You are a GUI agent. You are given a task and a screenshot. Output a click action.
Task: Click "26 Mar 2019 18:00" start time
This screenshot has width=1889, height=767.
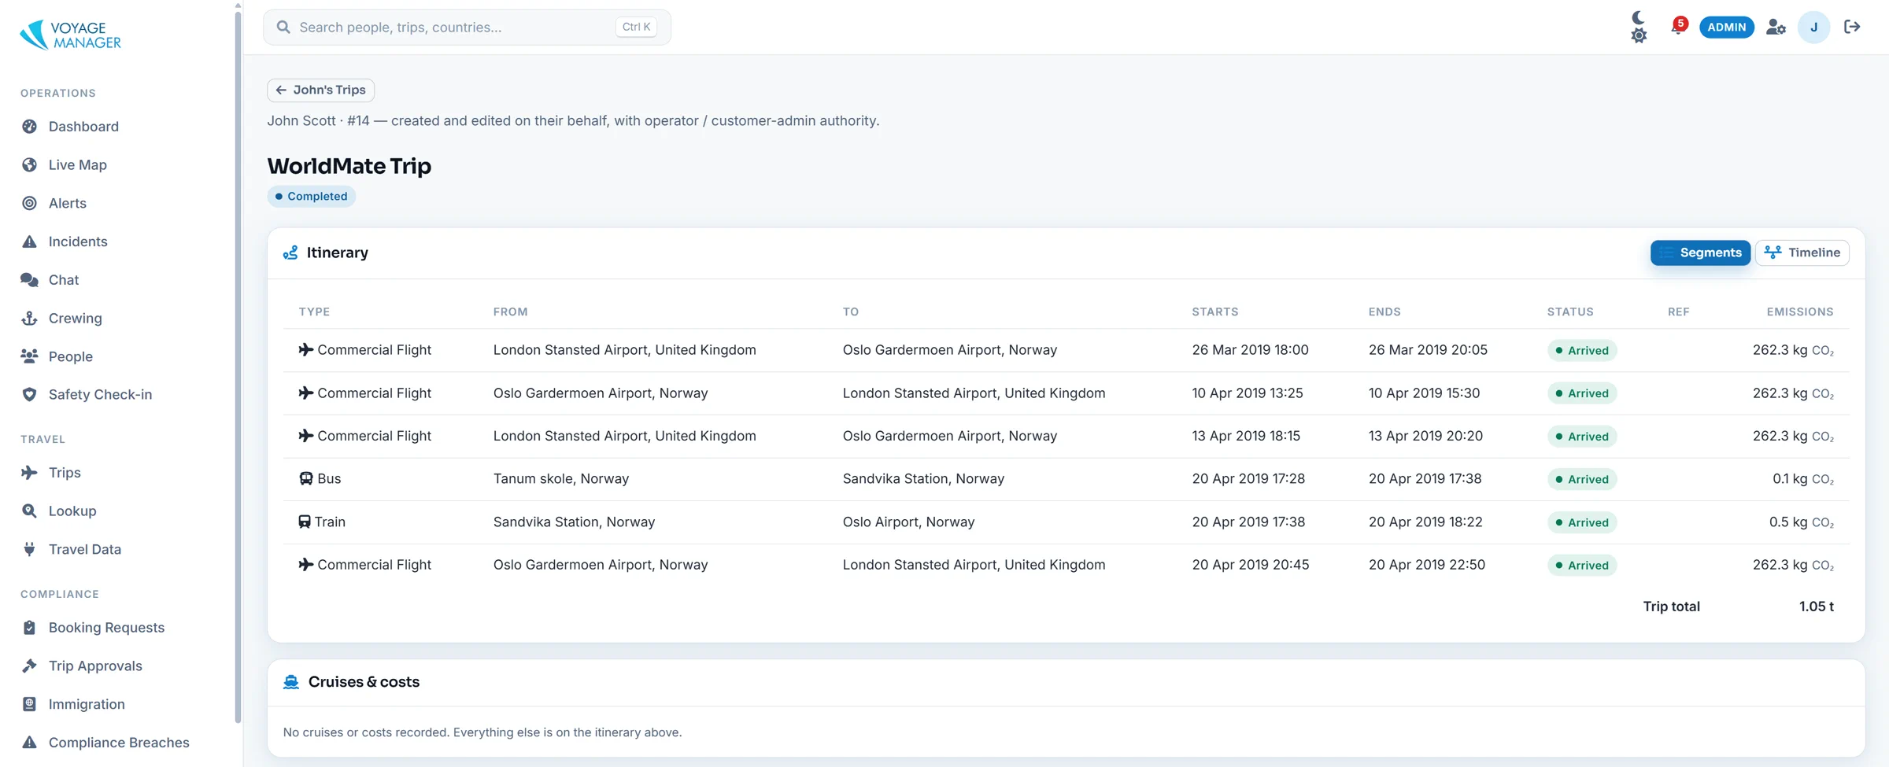click(1250, 350)
